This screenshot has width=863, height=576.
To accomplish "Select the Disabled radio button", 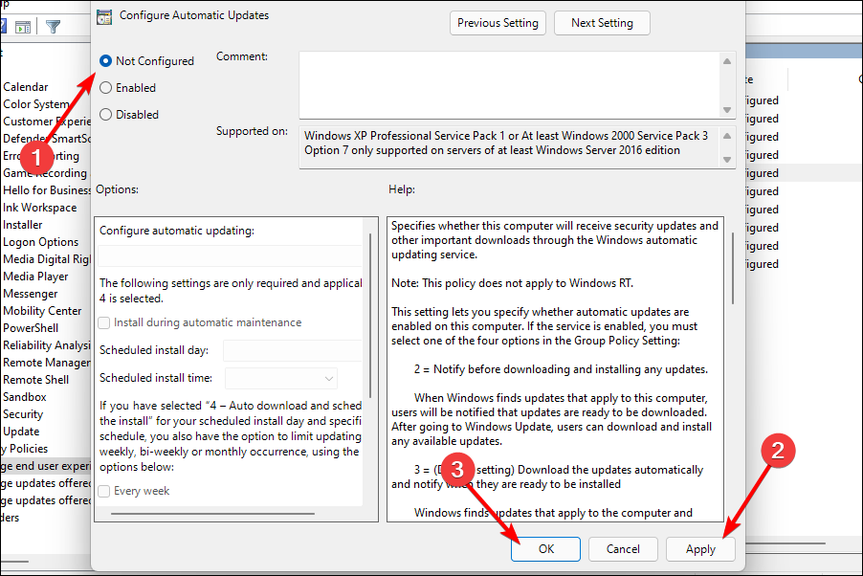I will (105, 115).
